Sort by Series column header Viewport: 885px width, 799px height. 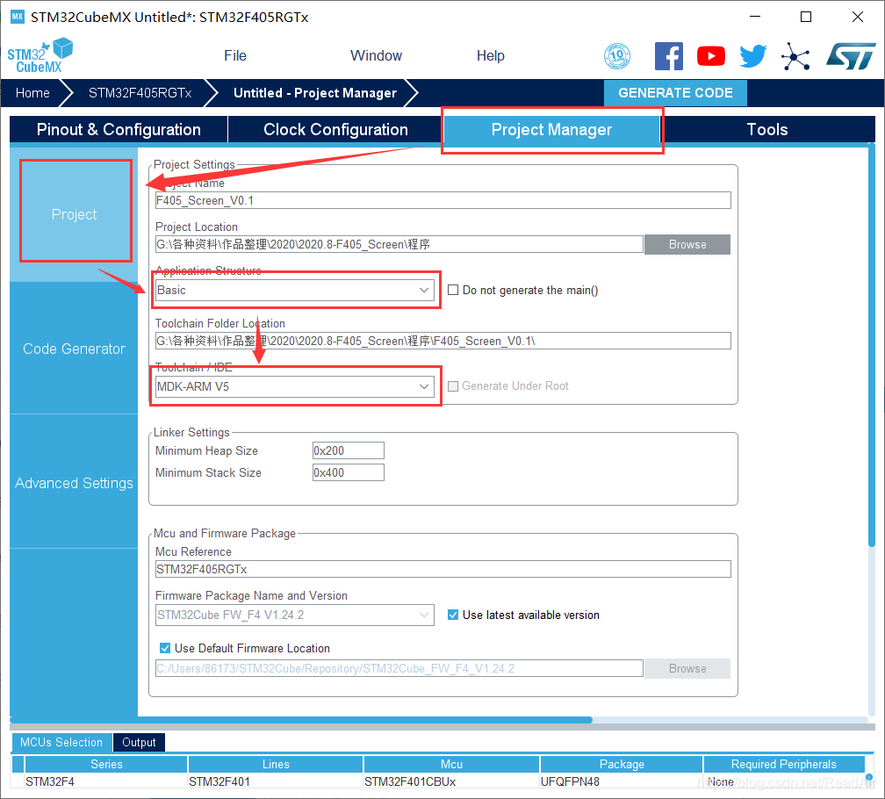click(x=106, y=764)
